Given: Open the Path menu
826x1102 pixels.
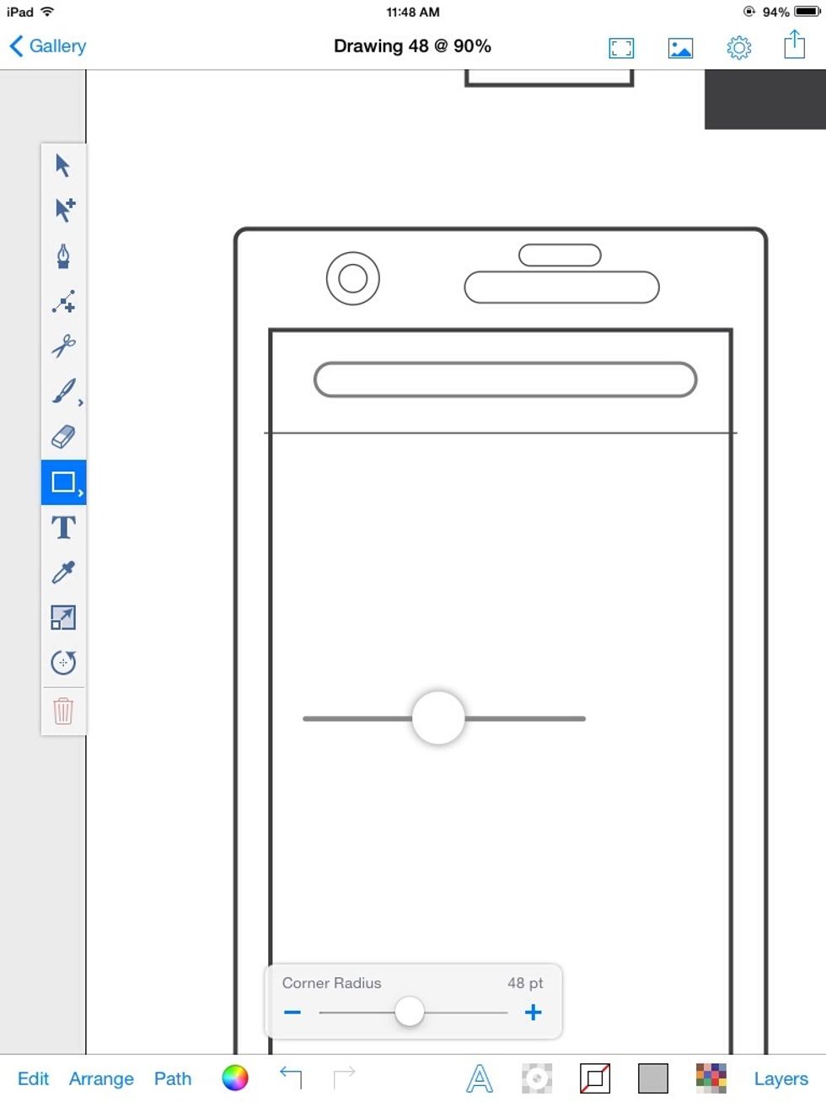Looking at the screenshot, I should 172,1078.
